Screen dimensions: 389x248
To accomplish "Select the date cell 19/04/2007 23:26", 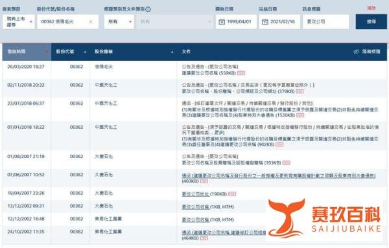I will tap(26, 193).
